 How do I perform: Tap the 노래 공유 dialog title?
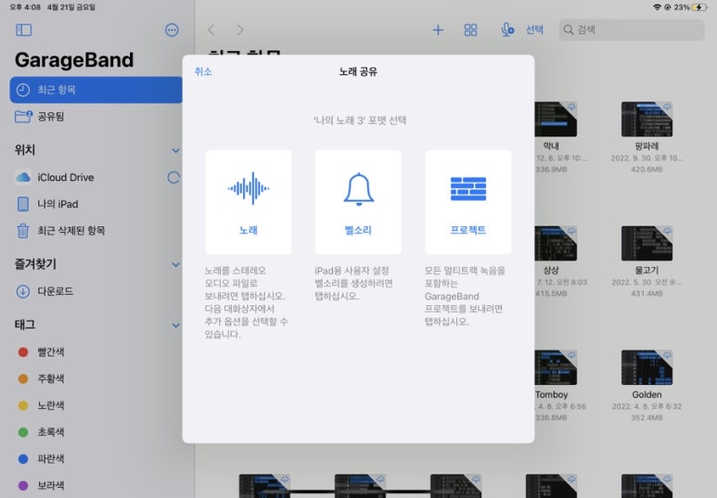tap(358, 71)
